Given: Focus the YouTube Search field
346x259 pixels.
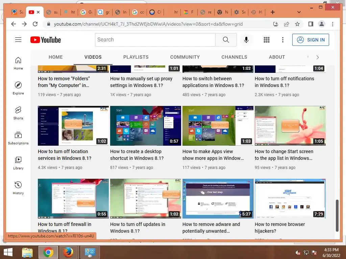Looking at the screenshot, I should pyautogui.click(x=155, y=40).
